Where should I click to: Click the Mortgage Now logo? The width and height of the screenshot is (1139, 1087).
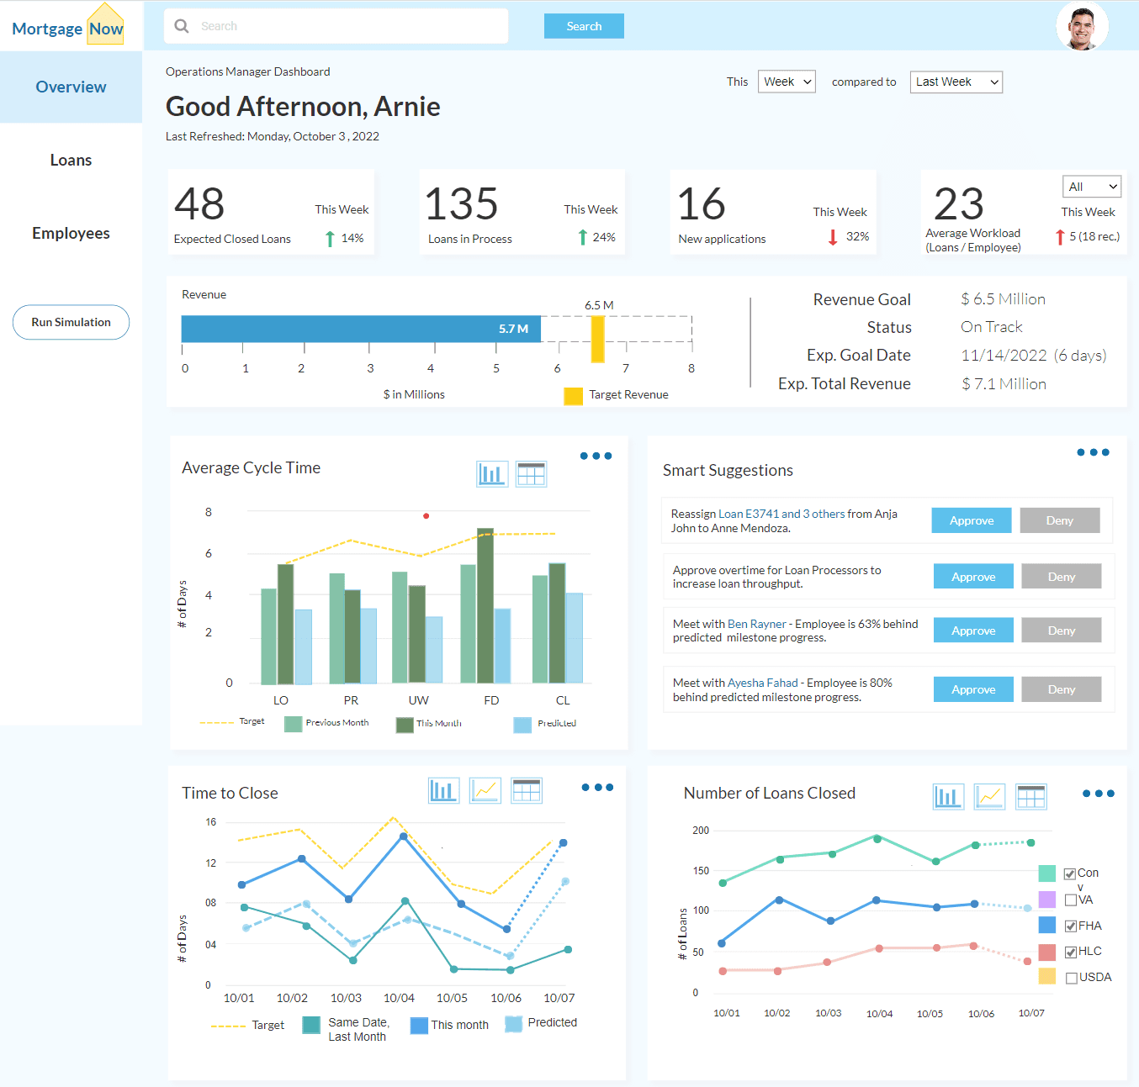68,25
